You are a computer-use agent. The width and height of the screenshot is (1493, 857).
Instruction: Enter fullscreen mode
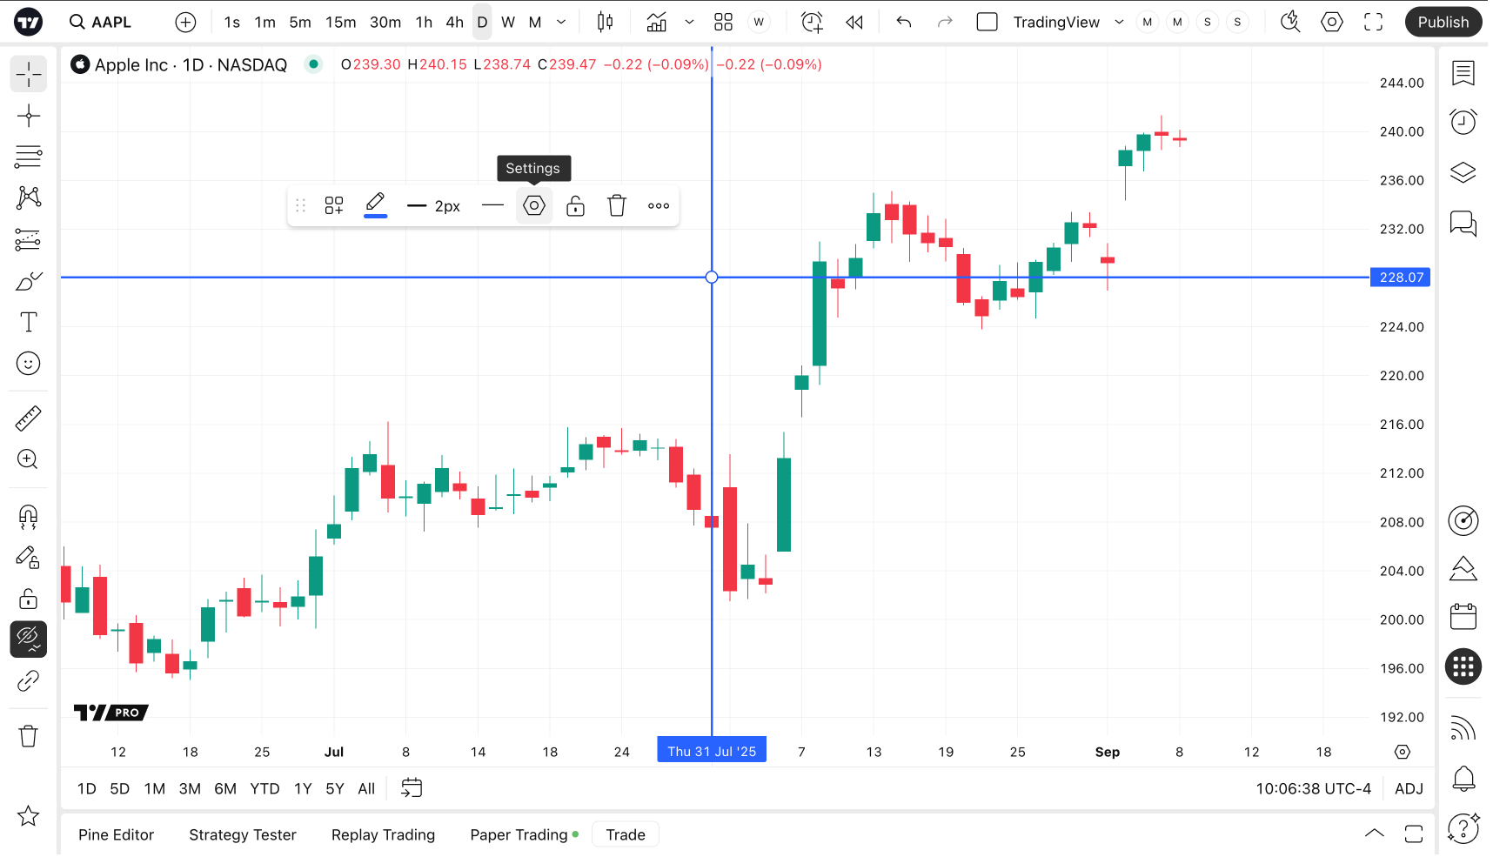tap(1373, 23)
